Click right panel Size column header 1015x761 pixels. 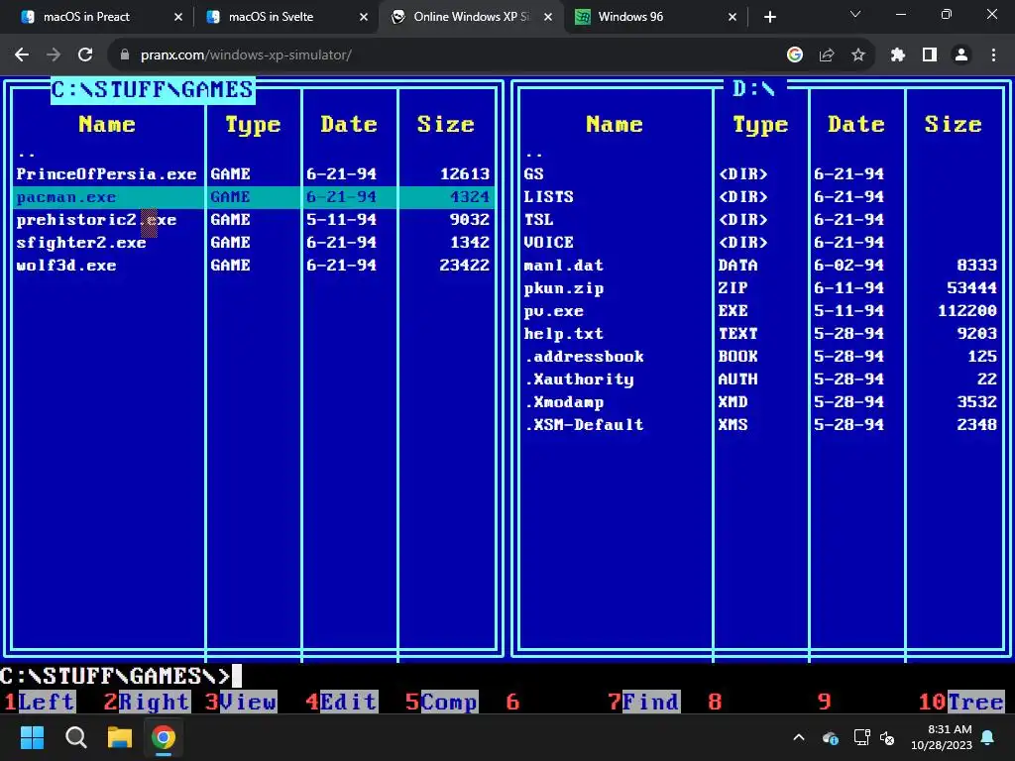953,124
